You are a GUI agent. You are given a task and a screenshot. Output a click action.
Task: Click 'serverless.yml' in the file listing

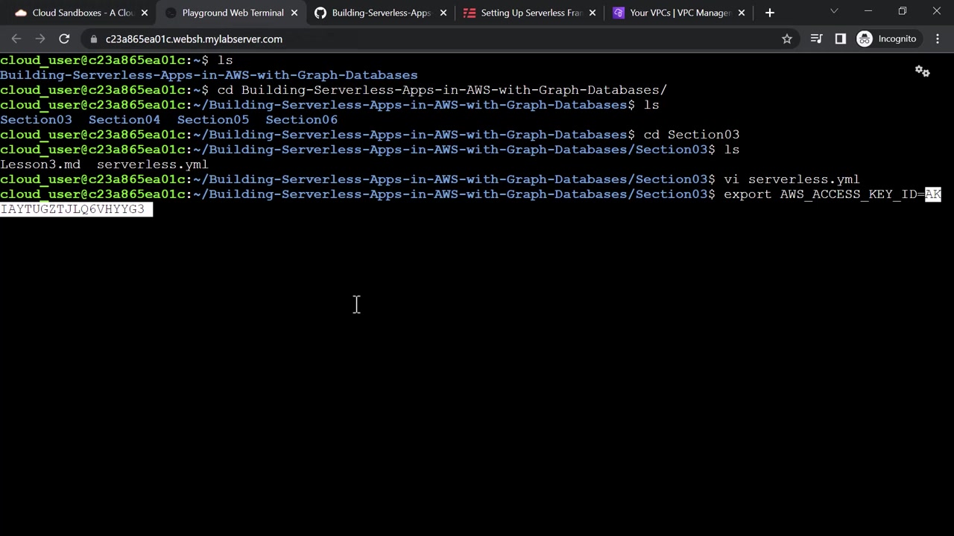point(153,165)
